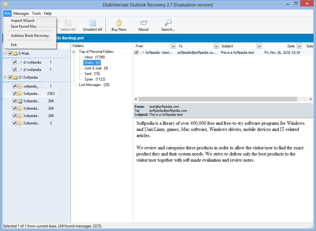Click the Buy Now padlock icon
The height and width of the screenshot is (231, 316).
click(x=119, y=23)
